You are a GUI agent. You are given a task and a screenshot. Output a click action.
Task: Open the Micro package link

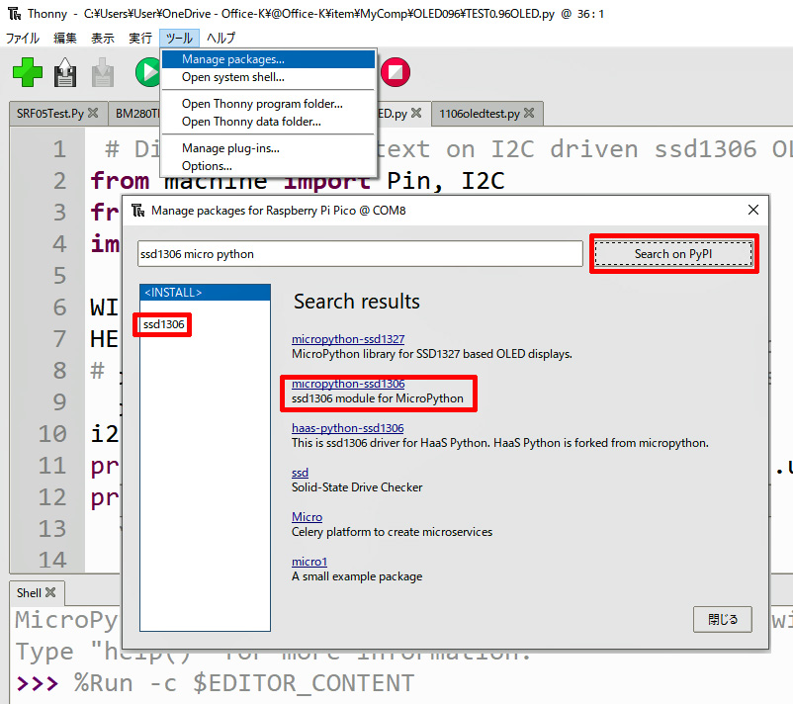(307, 517)
